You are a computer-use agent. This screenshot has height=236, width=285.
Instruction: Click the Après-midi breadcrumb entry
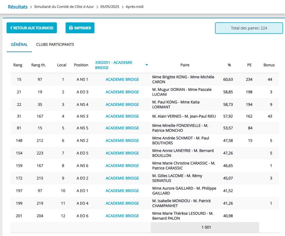[134, 7]
